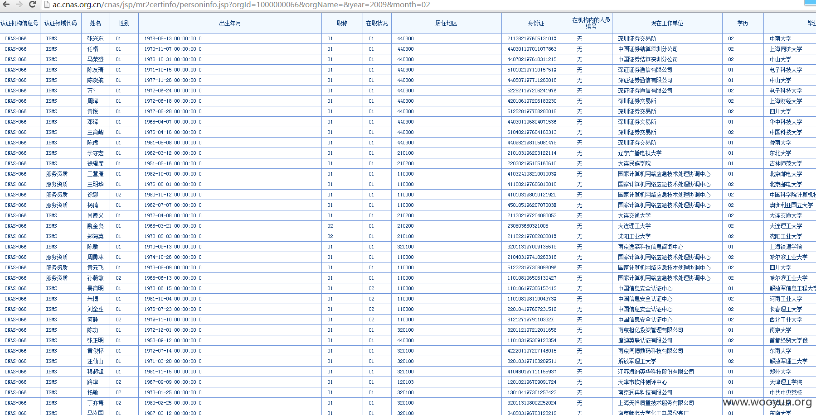Click the university cell 暨南大学

coord(780,143)
